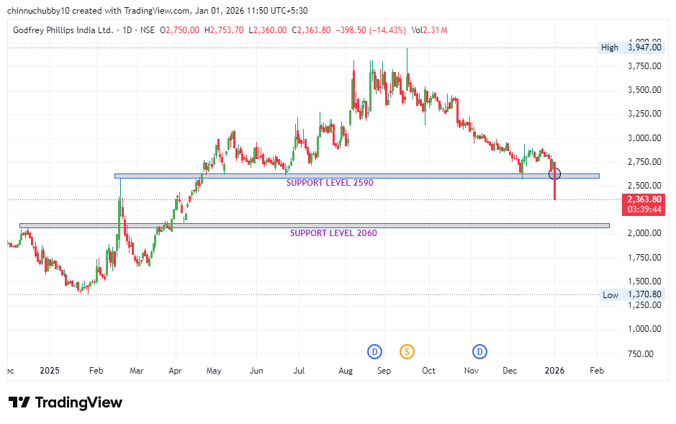Click the May label on the time axis

(x=214, y=371)
